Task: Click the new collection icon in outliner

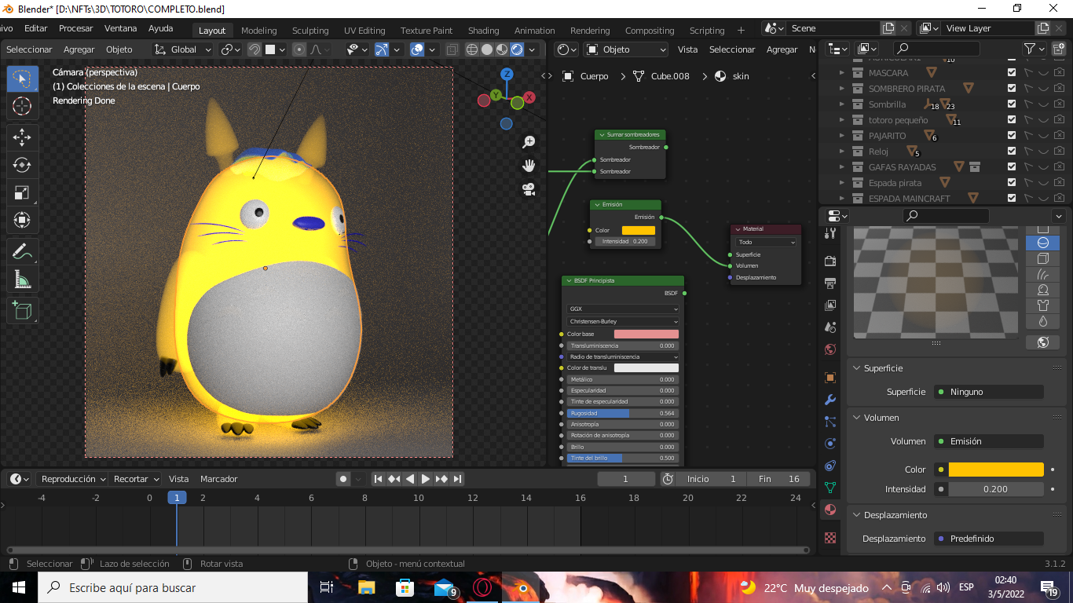Action: pos(1057,49)
